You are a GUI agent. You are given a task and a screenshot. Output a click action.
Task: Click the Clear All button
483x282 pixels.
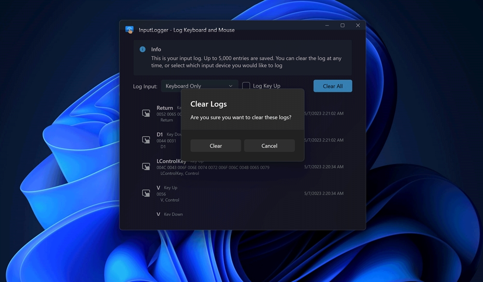[333, 86]
